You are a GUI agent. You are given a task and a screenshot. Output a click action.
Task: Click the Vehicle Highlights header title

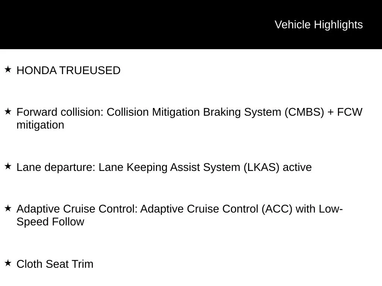coord(319,25)
